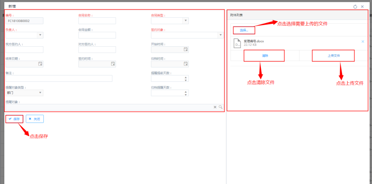Click the 受理编号.docx file icon
The height and width of the screenshot is (184, 372).
coord(237,43)
